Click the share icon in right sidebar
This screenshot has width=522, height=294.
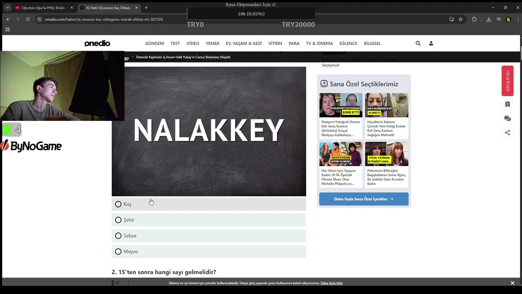[x=507, y=132]
